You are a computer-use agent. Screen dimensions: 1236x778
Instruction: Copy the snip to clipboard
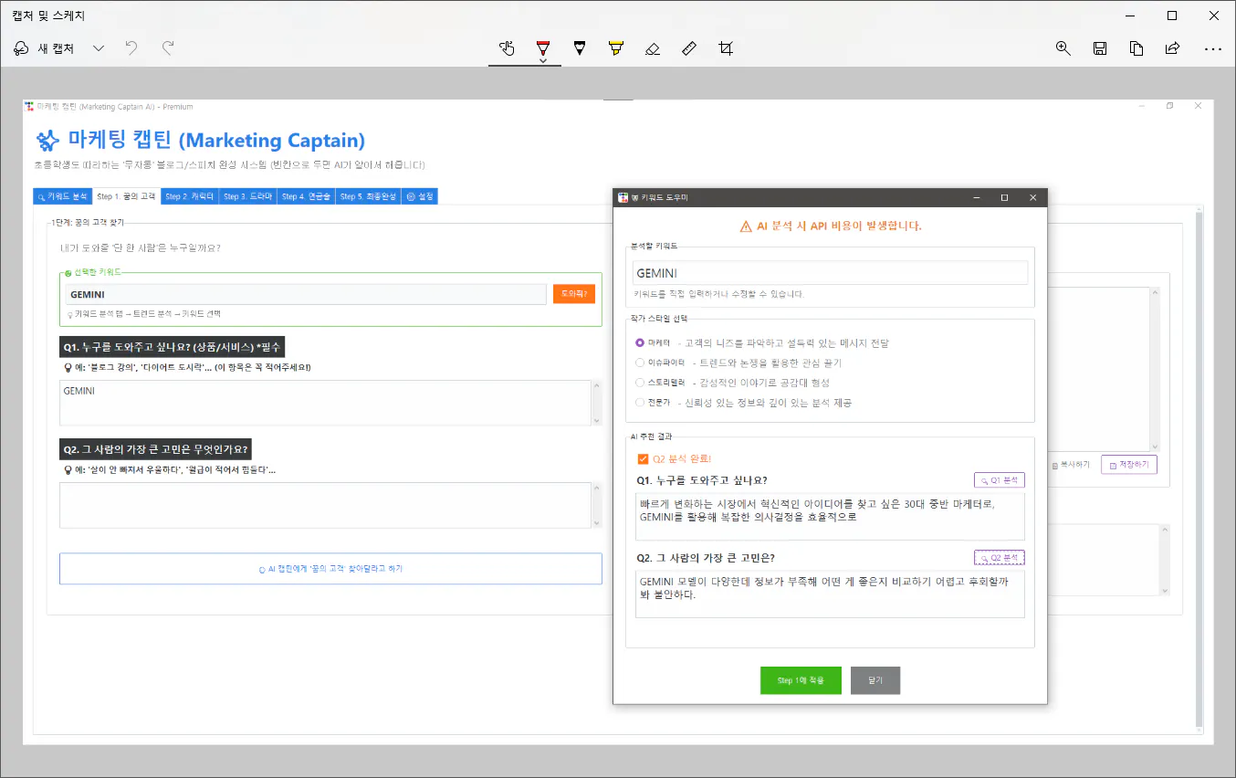pos(1136,48)
